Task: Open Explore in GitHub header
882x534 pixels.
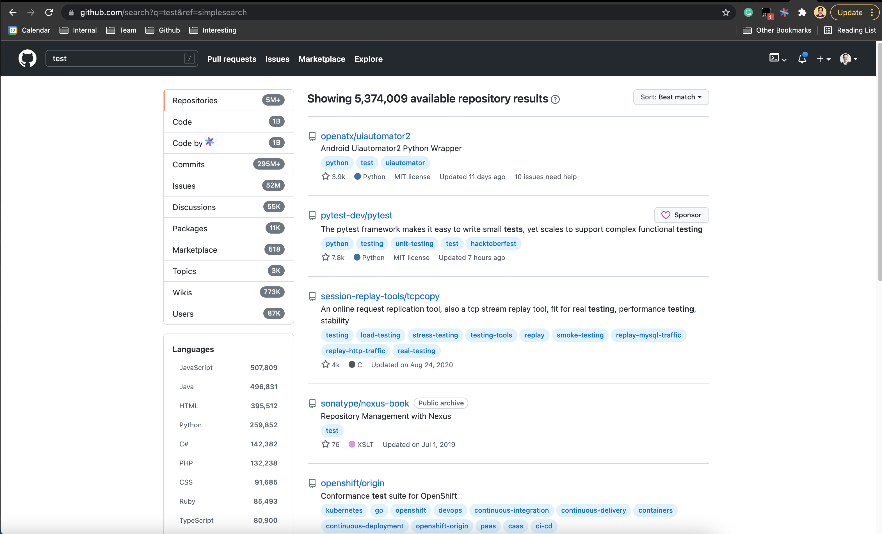Action: point(368,59)
